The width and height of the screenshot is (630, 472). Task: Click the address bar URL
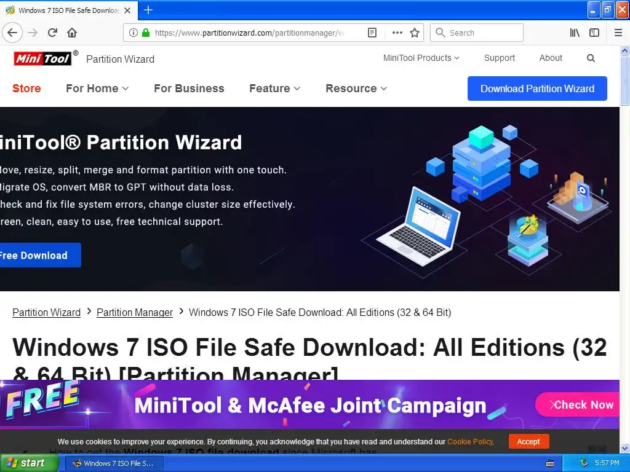pos(249,33)
